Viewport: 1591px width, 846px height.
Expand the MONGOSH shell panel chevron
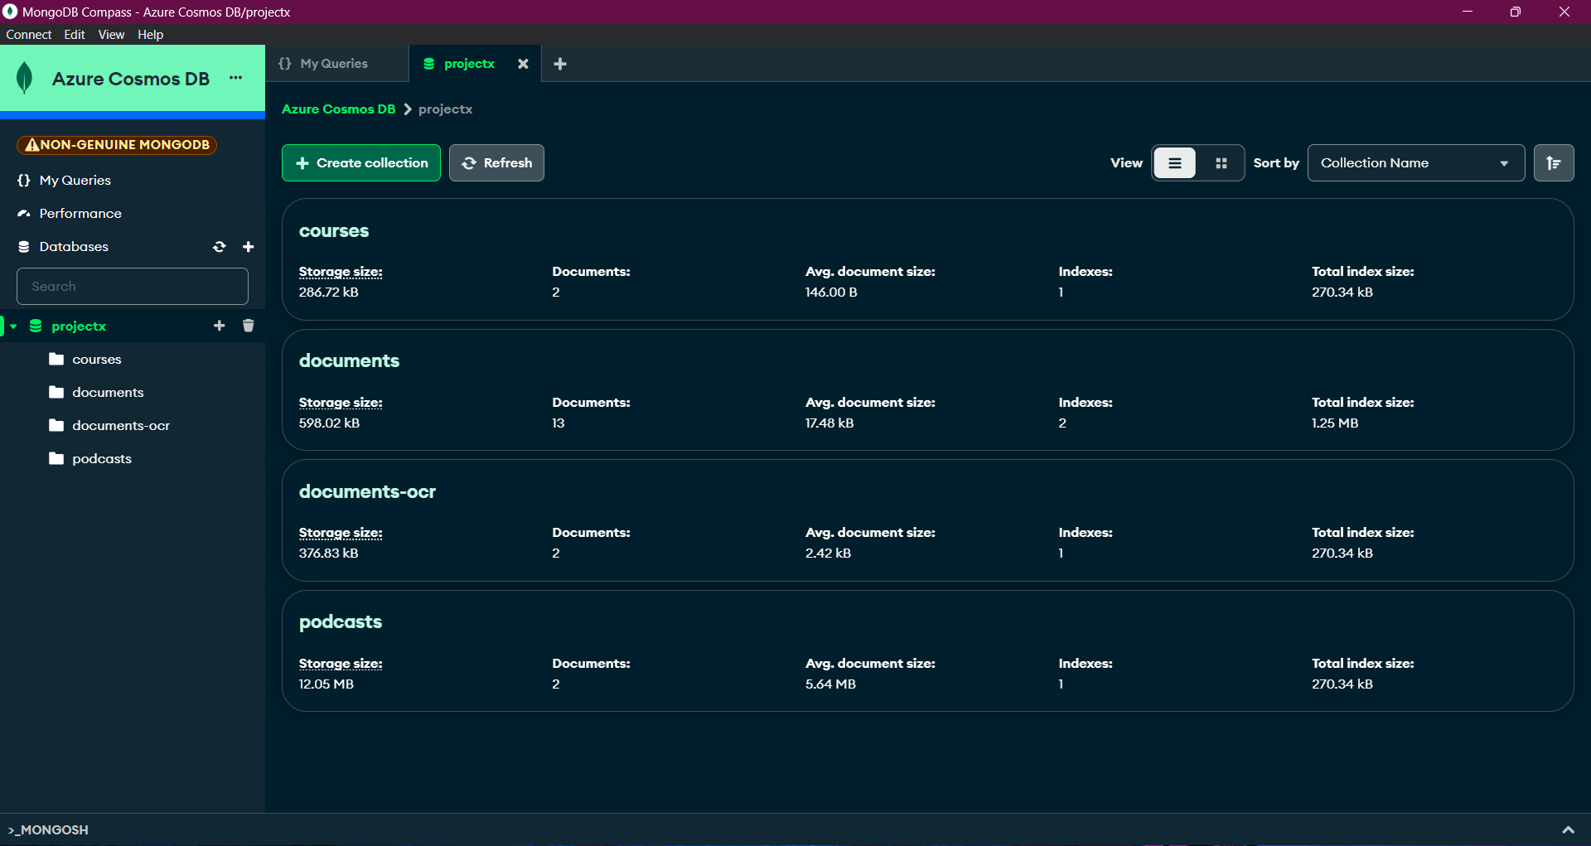click(1568, 829)
